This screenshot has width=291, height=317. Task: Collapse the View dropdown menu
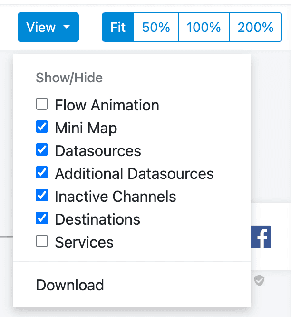tap(48, 27)
